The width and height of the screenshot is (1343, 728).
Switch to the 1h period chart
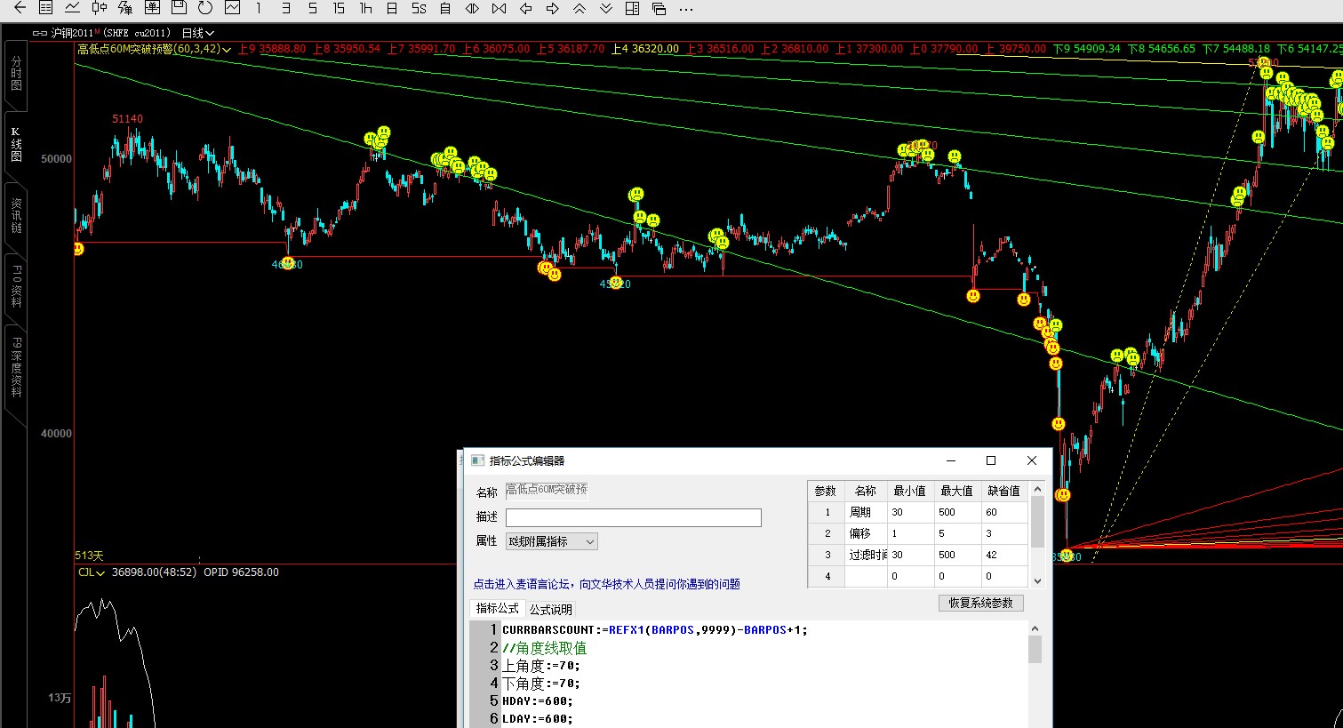coord(365,8)
